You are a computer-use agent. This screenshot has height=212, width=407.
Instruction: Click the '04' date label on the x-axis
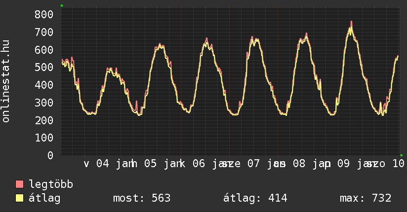(102, 164)
